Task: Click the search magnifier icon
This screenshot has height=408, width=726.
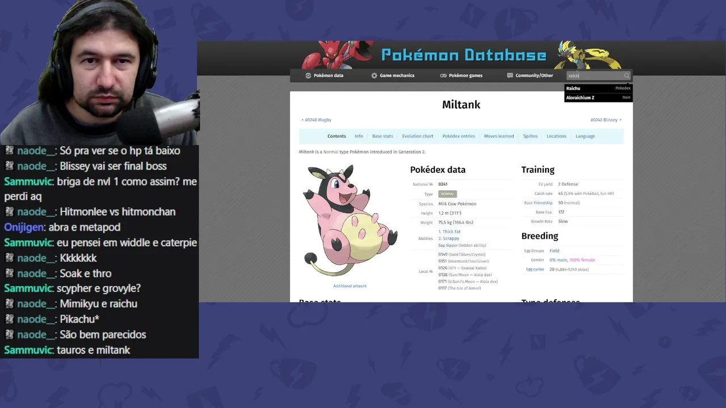Action: [x=626, y=75]
